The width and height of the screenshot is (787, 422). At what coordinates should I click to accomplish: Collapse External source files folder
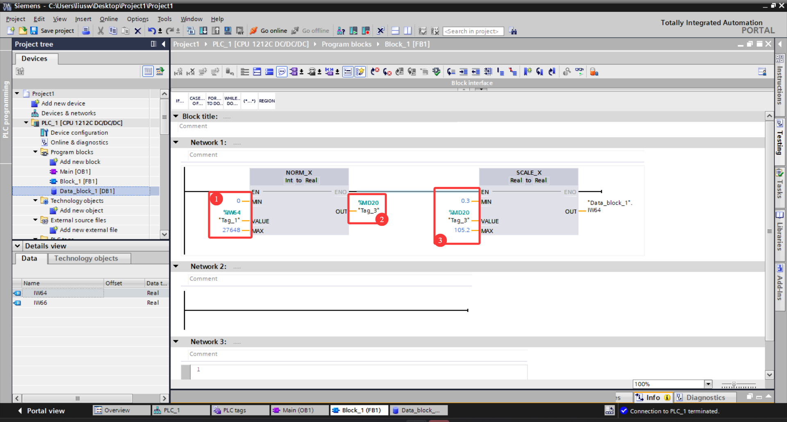36,220
